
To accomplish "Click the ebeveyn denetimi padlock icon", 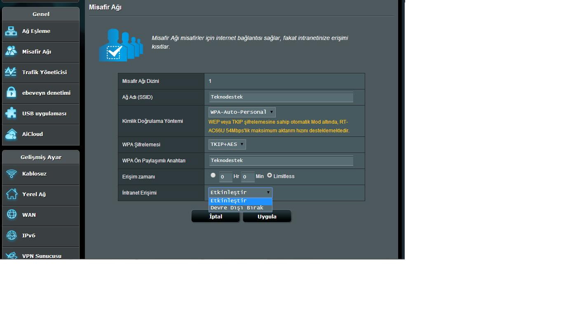I will 11,93.
